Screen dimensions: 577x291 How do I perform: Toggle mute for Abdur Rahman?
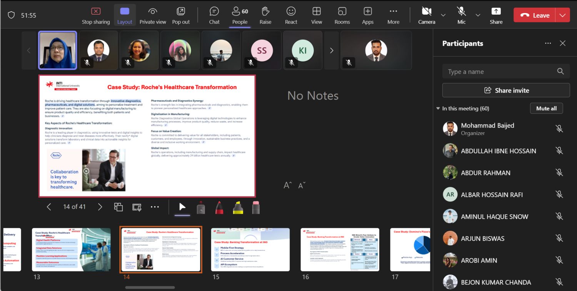coord(559,173)
